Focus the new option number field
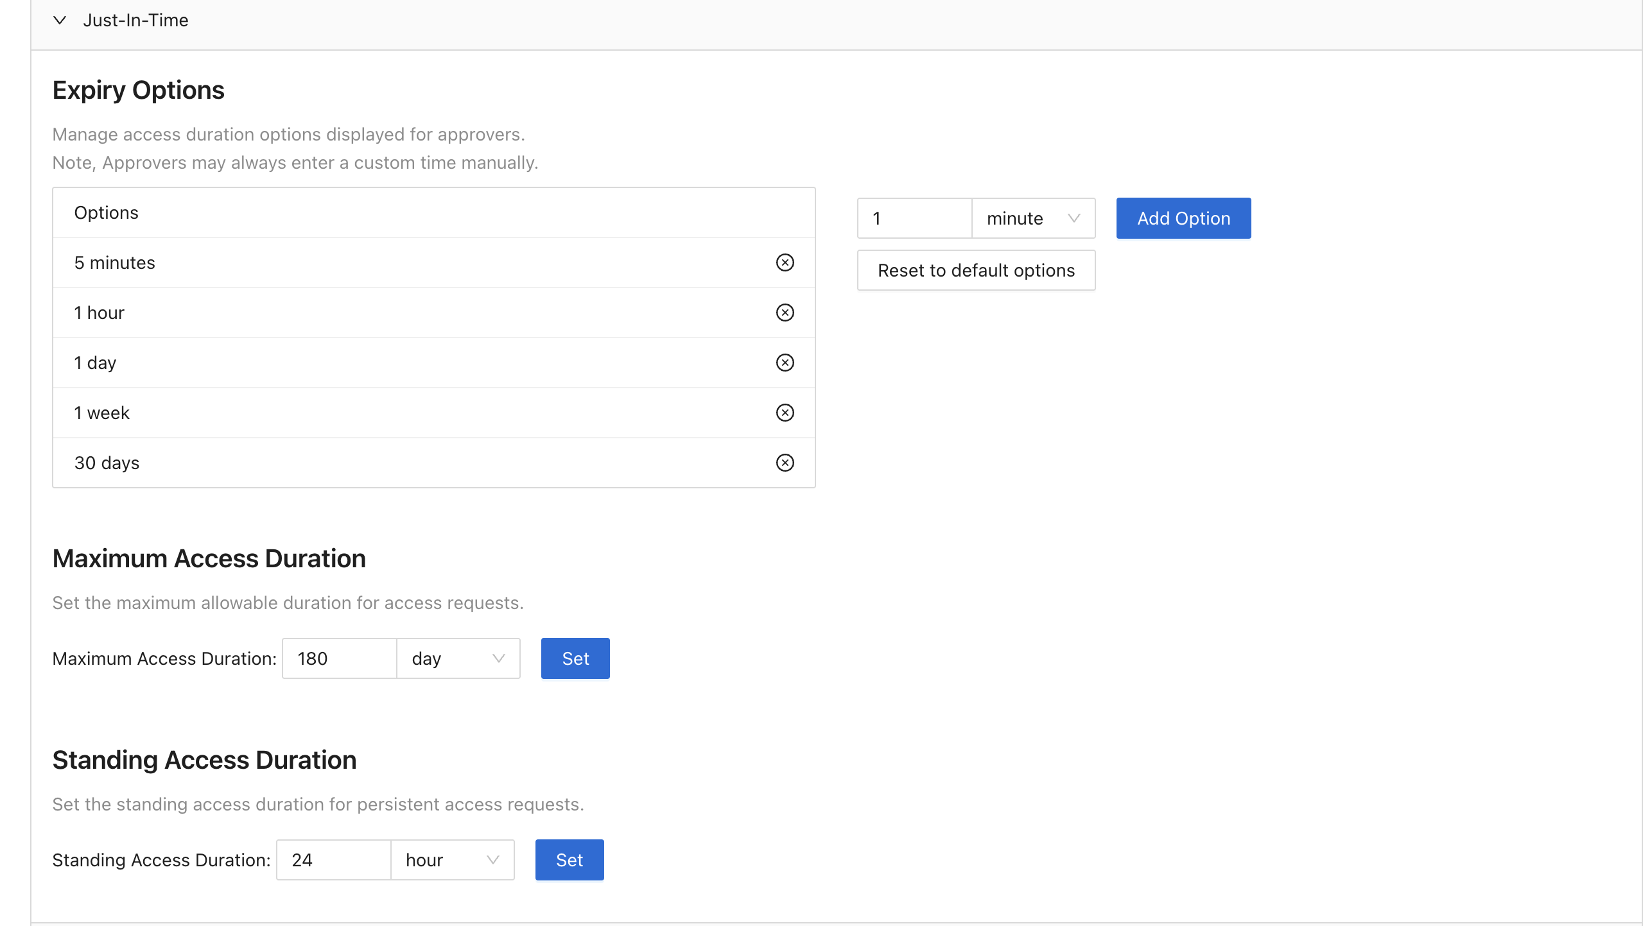Screen dimensions: 1643x926 point(914,218)
